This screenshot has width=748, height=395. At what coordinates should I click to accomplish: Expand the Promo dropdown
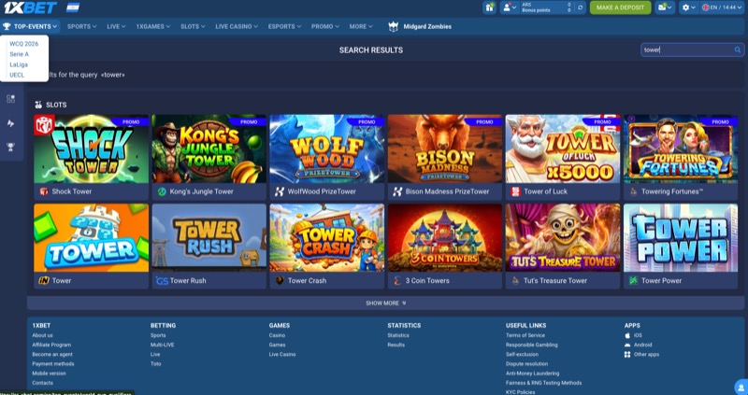(324, 27)
